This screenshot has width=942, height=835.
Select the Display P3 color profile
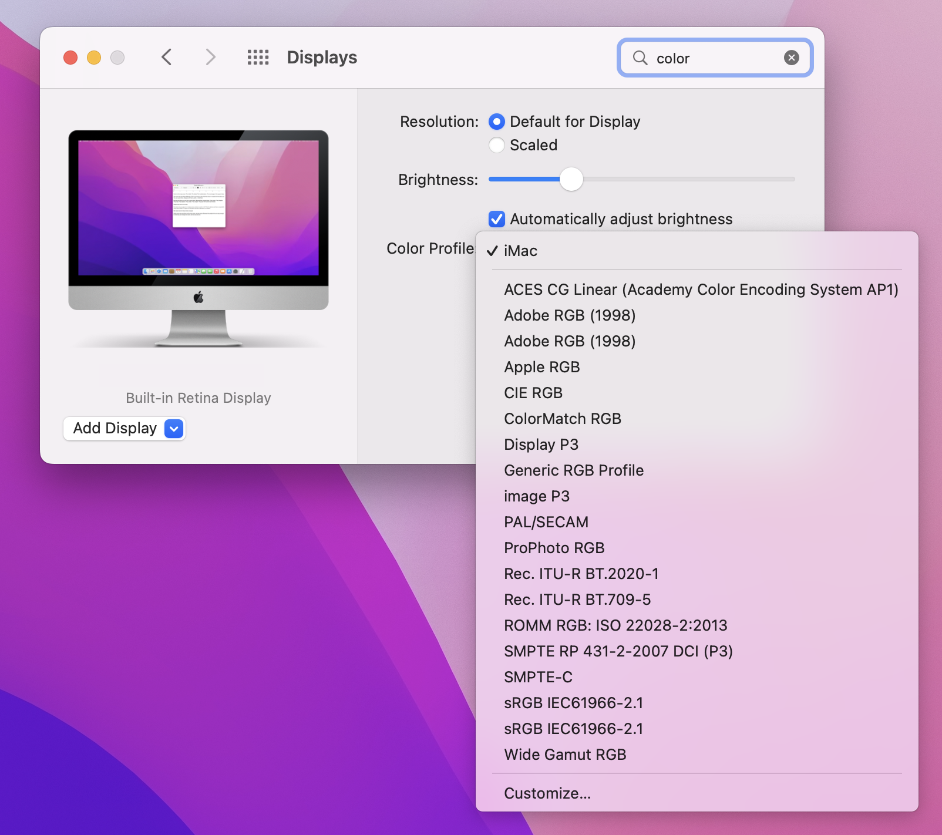click(x=540, y=445)
